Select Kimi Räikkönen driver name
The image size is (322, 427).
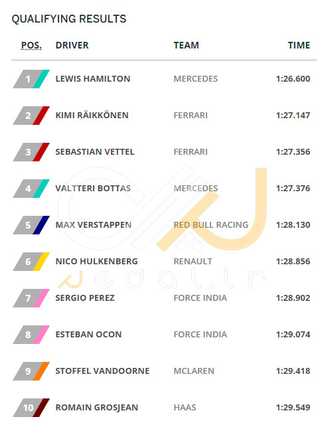[x=92, y=115]
